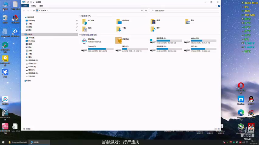Select the Video (D:) drive icon
The width and height of the screenshot is (259, 145).
(187, 42)
